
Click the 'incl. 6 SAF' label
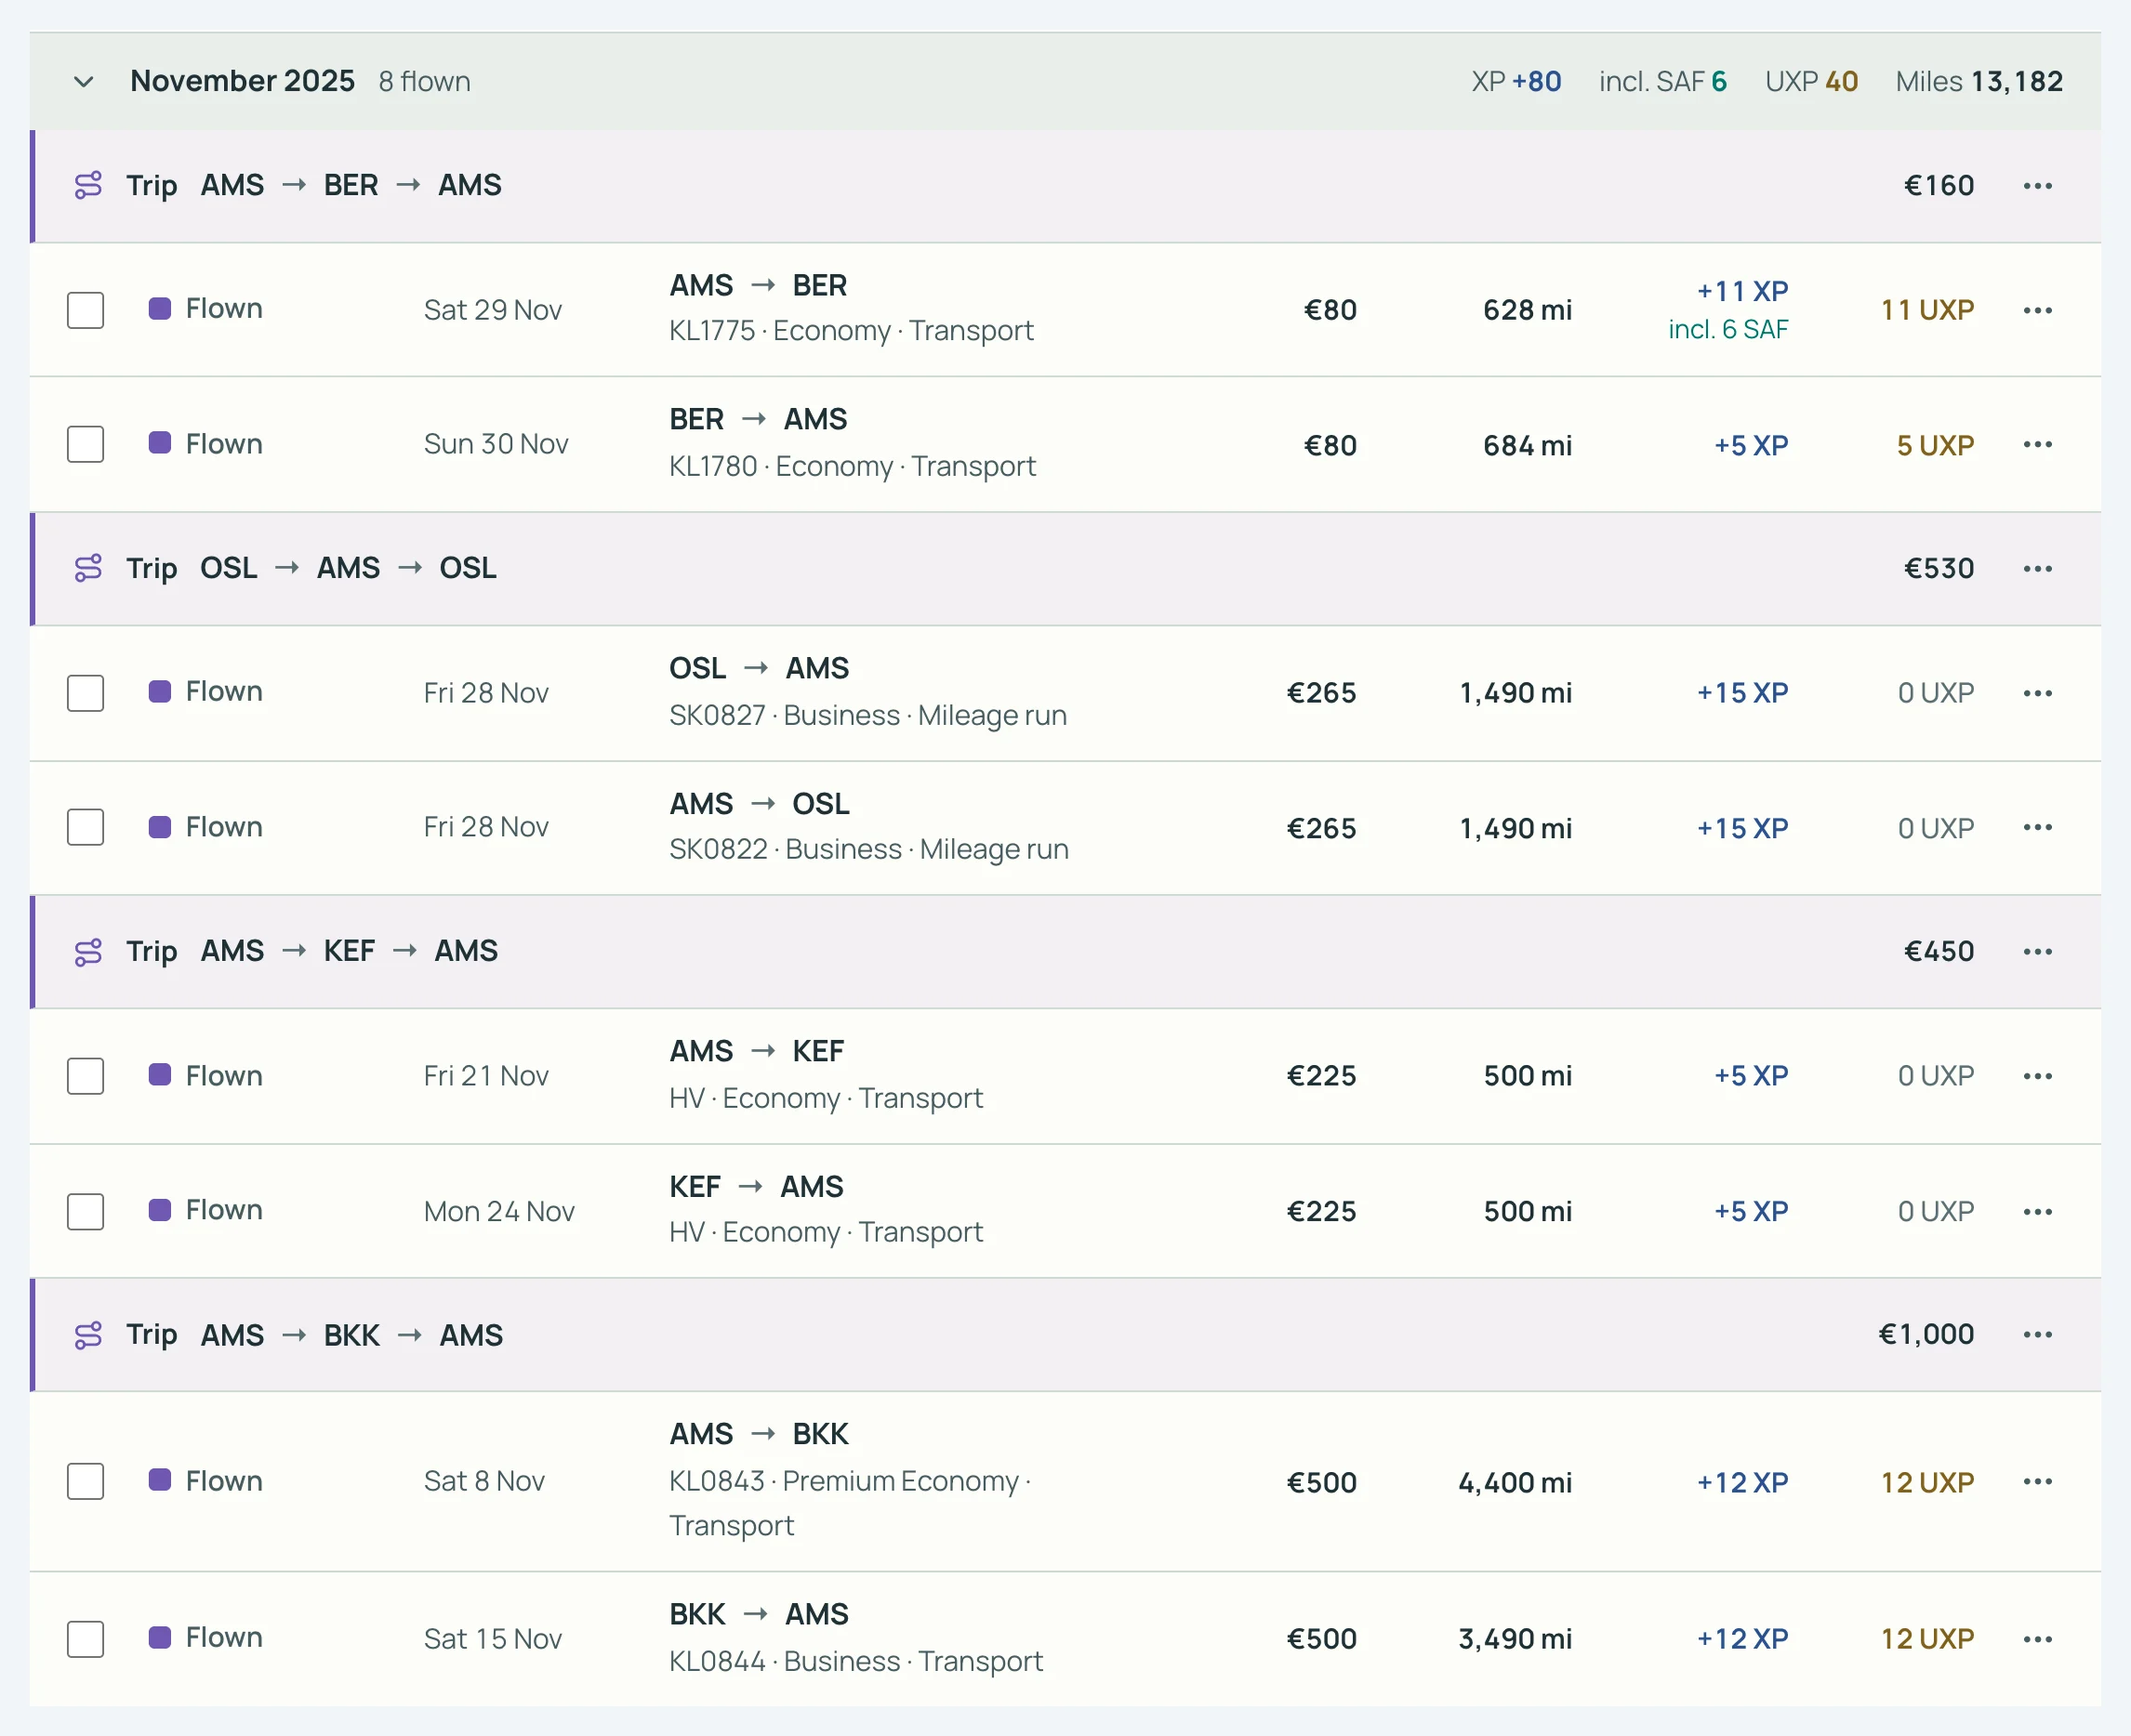[x=1727, y=329]
